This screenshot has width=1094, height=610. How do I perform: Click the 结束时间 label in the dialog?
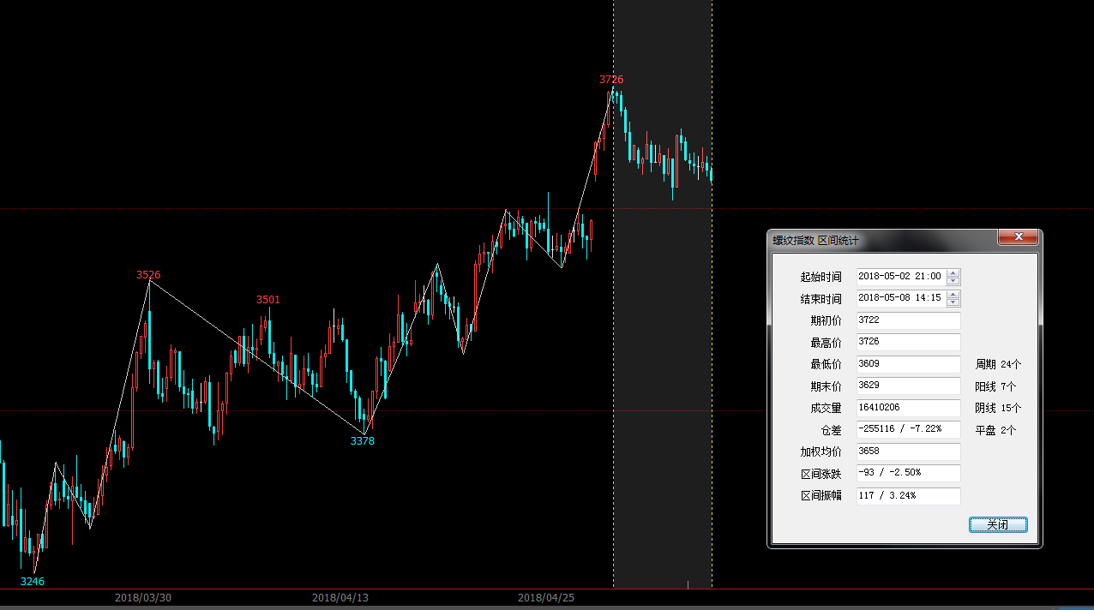[x=820, y=299]
